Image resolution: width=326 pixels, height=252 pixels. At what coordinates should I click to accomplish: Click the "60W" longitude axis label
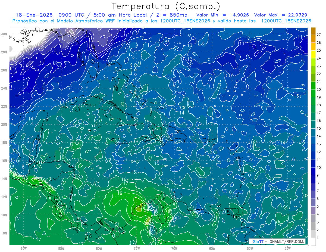(250, 248)
